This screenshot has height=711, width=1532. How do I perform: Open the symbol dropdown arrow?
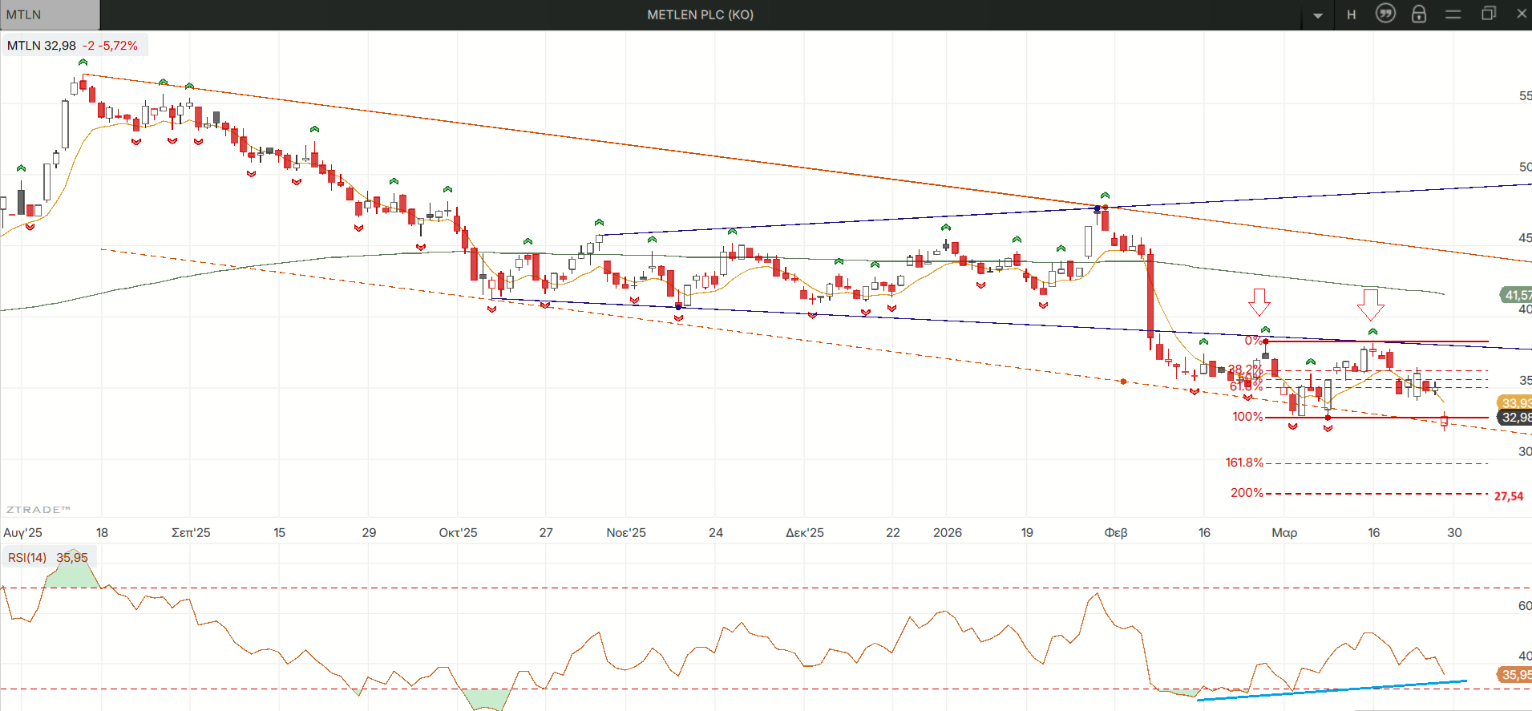1318,15
